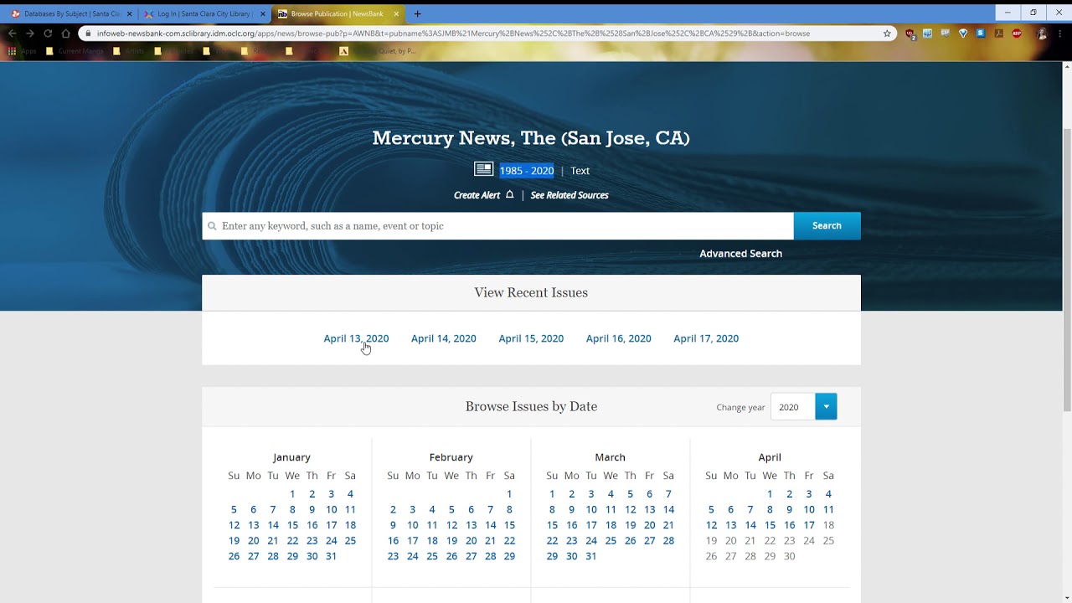This screenshot has height=603, width=1072.
Task: Go back with the browser back arrow
Action: (12, 33)
